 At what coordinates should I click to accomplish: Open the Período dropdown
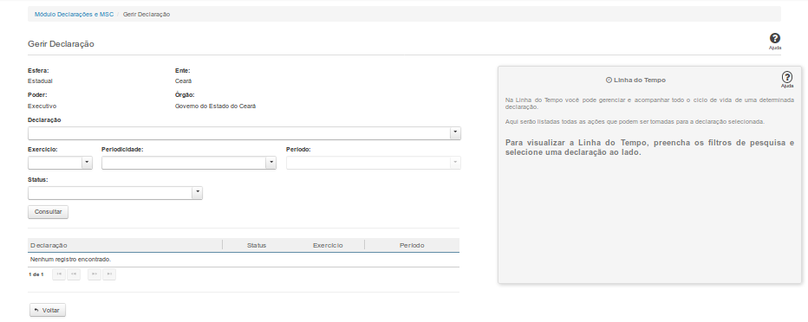[455, 163]
